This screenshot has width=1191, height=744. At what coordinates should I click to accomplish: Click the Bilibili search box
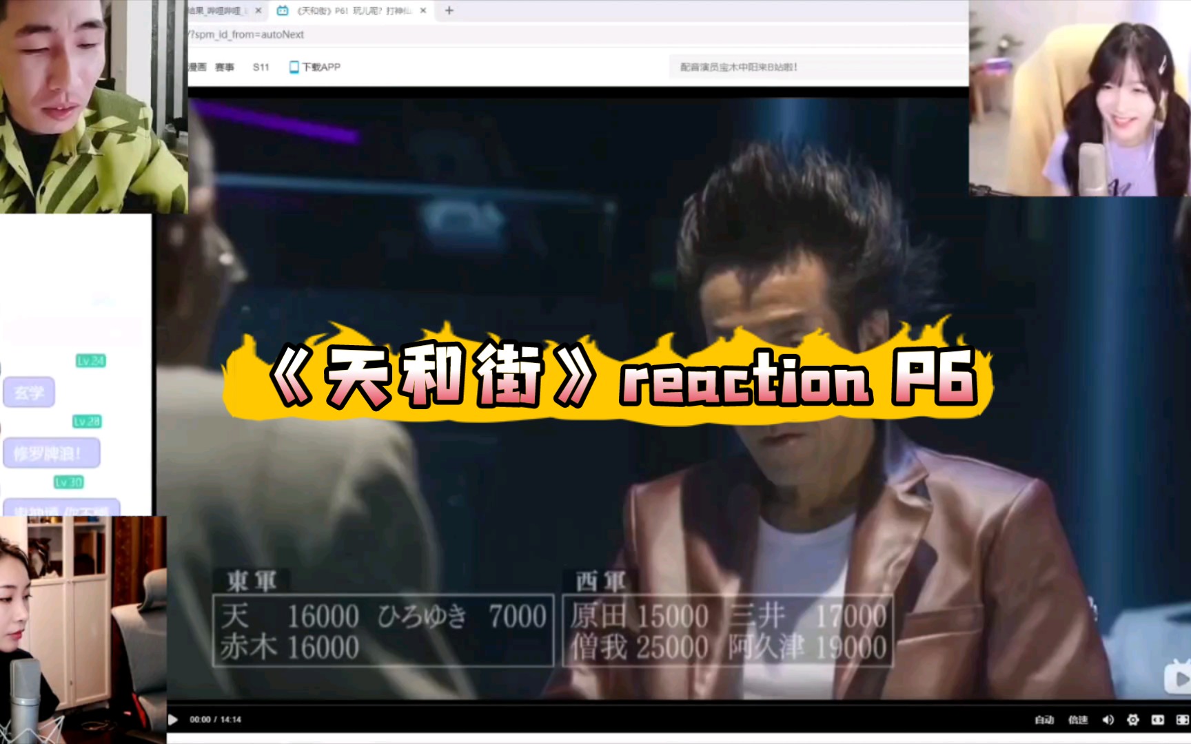[x=818, y=67]
